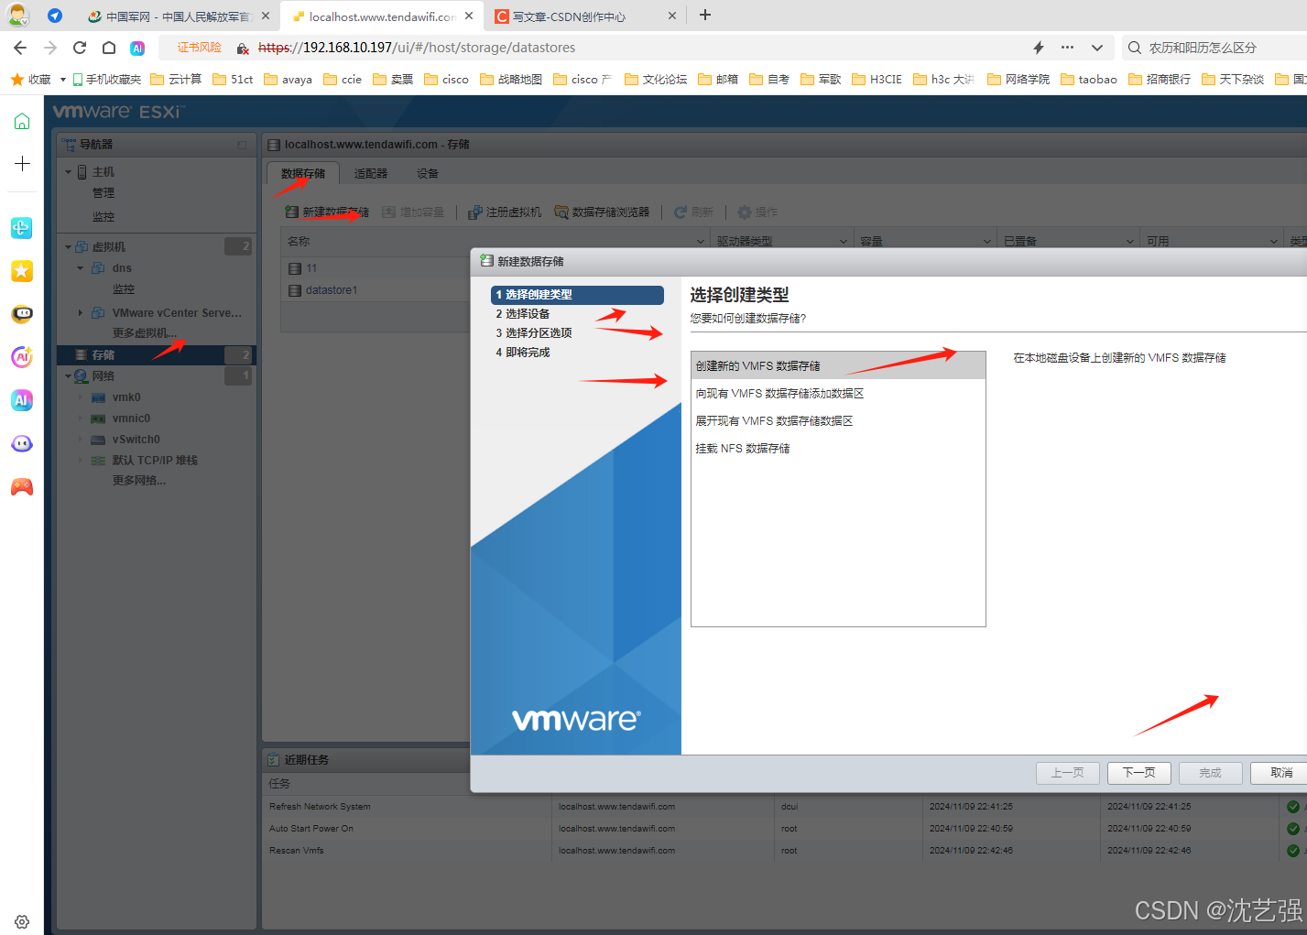
Task: Select Expand existing VMFS datastore extent
Action: (838, 421)
